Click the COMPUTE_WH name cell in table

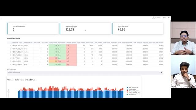(x=17, y=58)
